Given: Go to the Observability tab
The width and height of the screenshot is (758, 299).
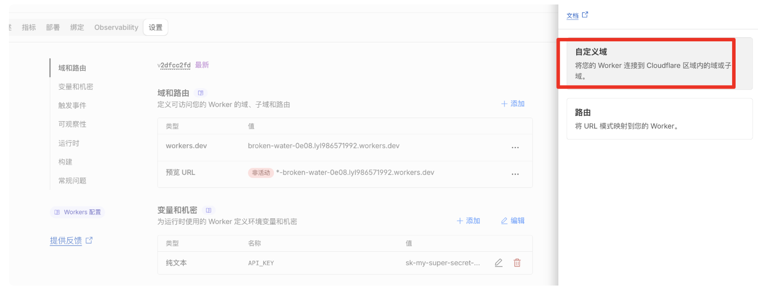Looking at the screenshot, I should click(x=116, y=27).
